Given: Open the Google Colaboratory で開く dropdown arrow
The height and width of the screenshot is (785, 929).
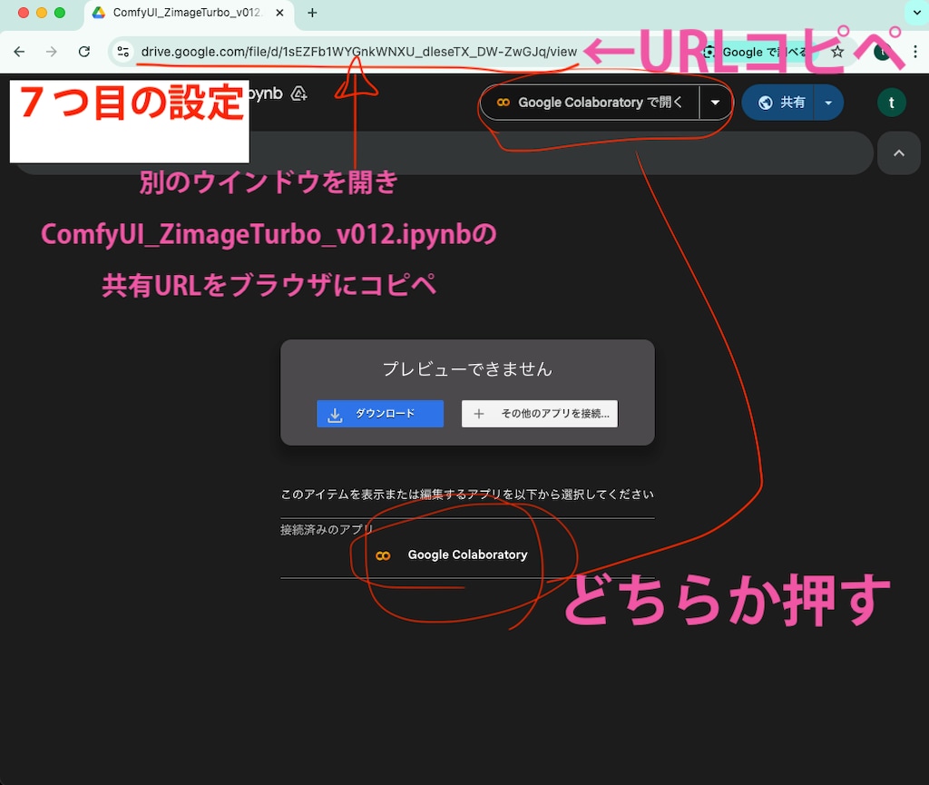Looking at the screenshot, I should 716,103.
